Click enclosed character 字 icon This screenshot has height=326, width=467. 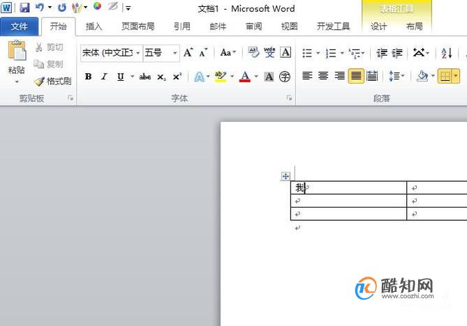[285, 77]
